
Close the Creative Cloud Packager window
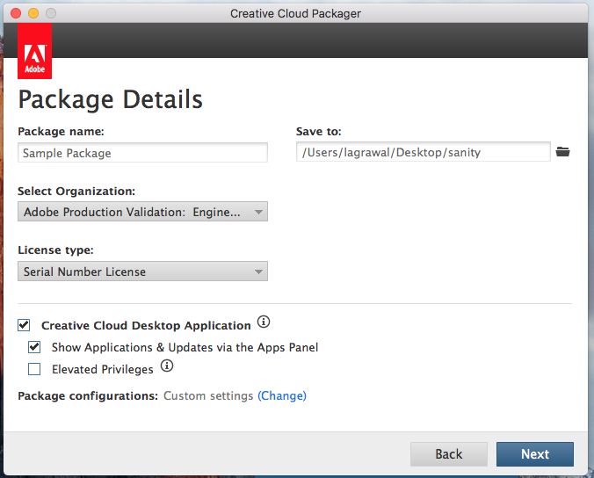click(x=17, y=13)
